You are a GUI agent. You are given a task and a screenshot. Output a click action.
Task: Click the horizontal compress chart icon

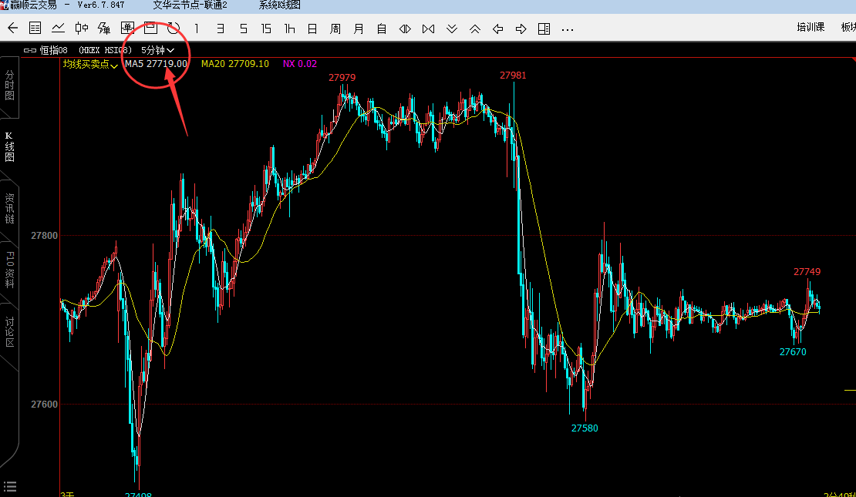click(428, 29)
